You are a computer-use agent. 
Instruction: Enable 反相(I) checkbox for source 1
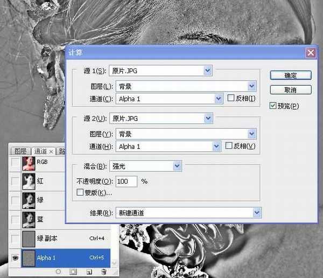coord(231,99)
